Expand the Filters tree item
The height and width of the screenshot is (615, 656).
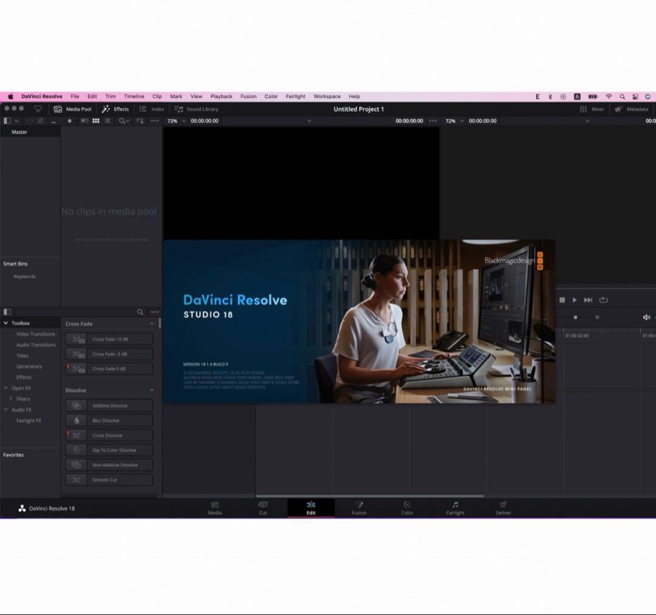[11, 399]
